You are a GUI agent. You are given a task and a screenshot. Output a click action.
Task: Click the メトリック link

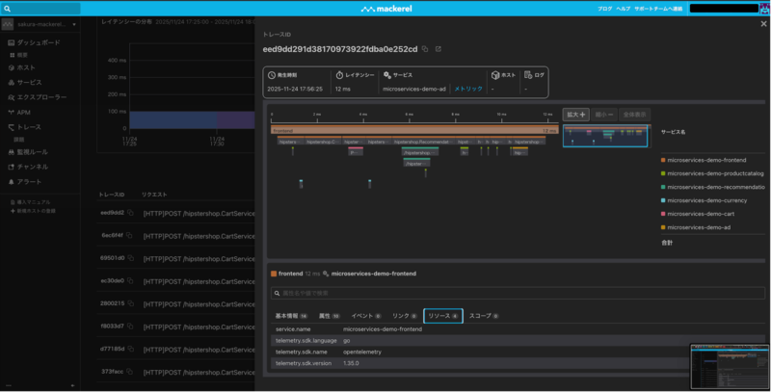point(468,89)
